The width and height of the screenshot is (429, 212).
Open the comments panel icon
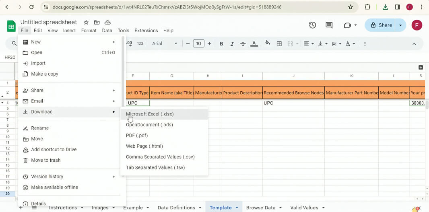329,25
